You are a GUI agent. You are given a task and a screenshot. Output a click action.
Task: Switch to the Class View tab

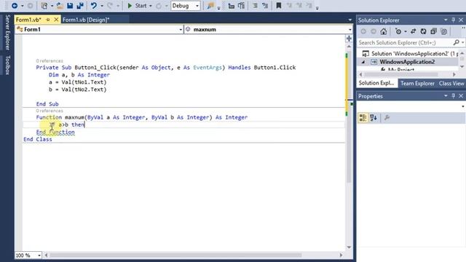[451, 84]
